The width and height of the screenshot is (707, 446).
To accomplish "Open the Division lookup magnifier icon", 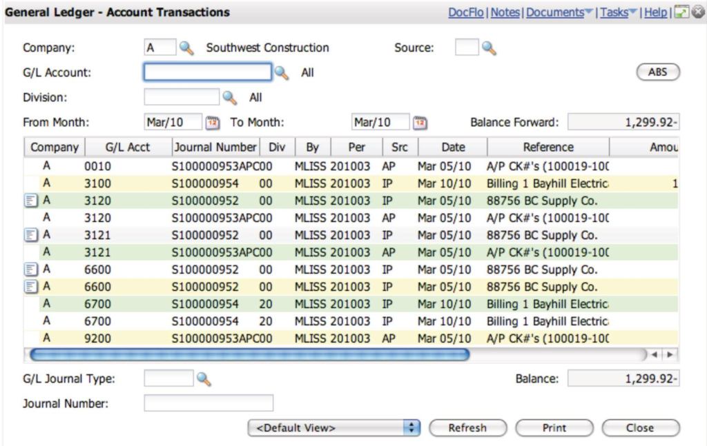I will pos(229,98).
